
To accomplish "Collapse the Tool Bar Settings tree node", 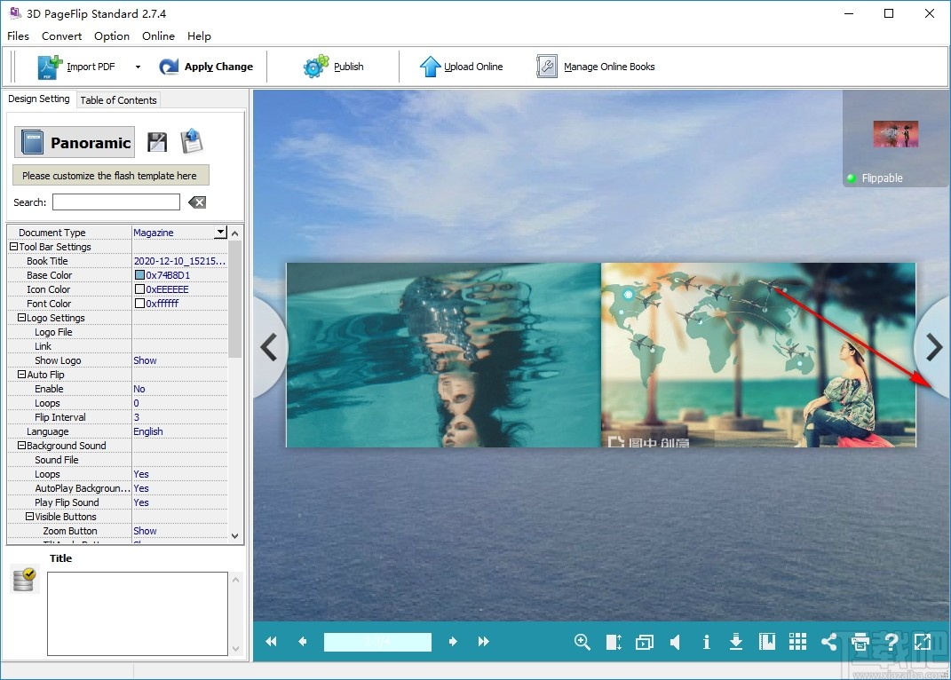I will pyautogui.click(x=13, y=247).
